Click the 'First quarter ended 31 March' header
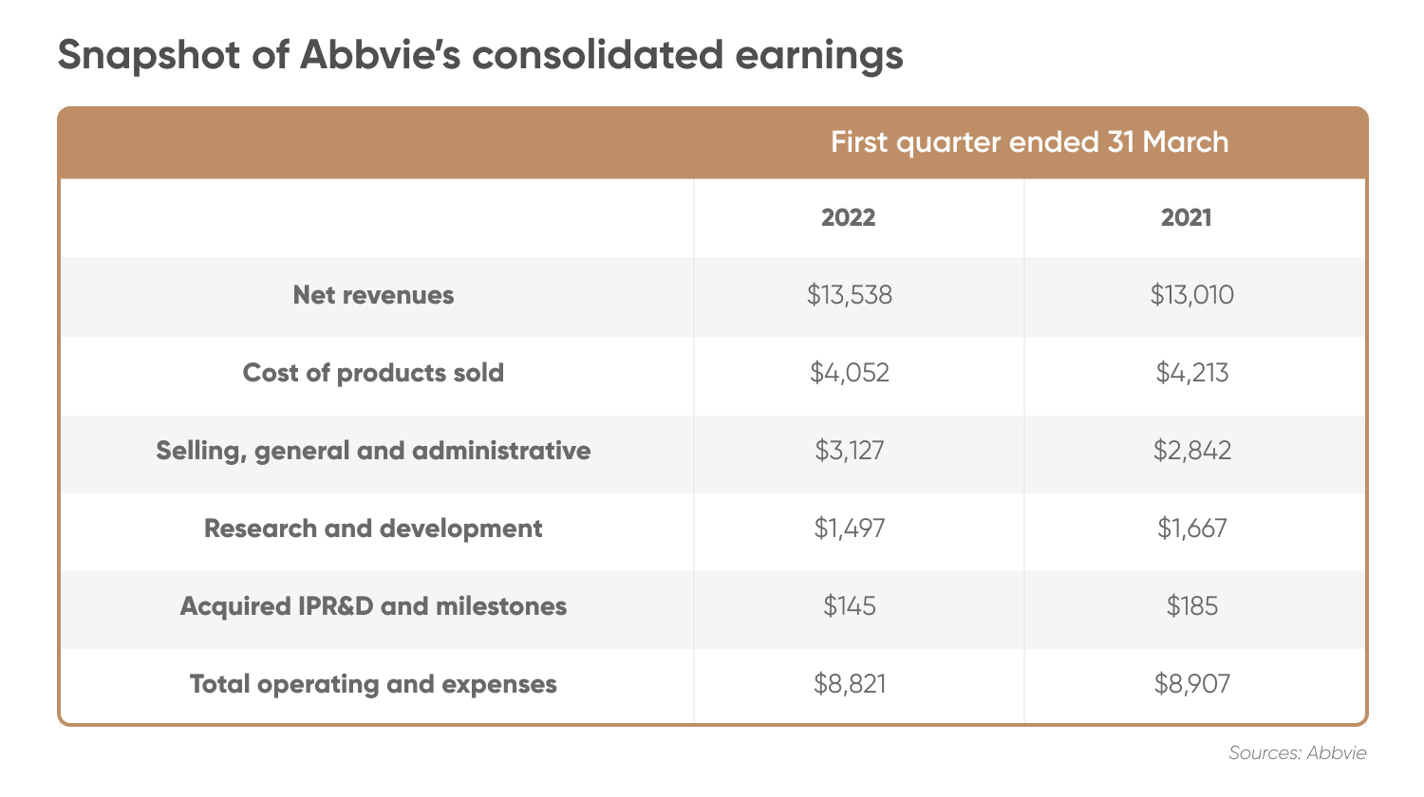 [x=1029, y=142]
